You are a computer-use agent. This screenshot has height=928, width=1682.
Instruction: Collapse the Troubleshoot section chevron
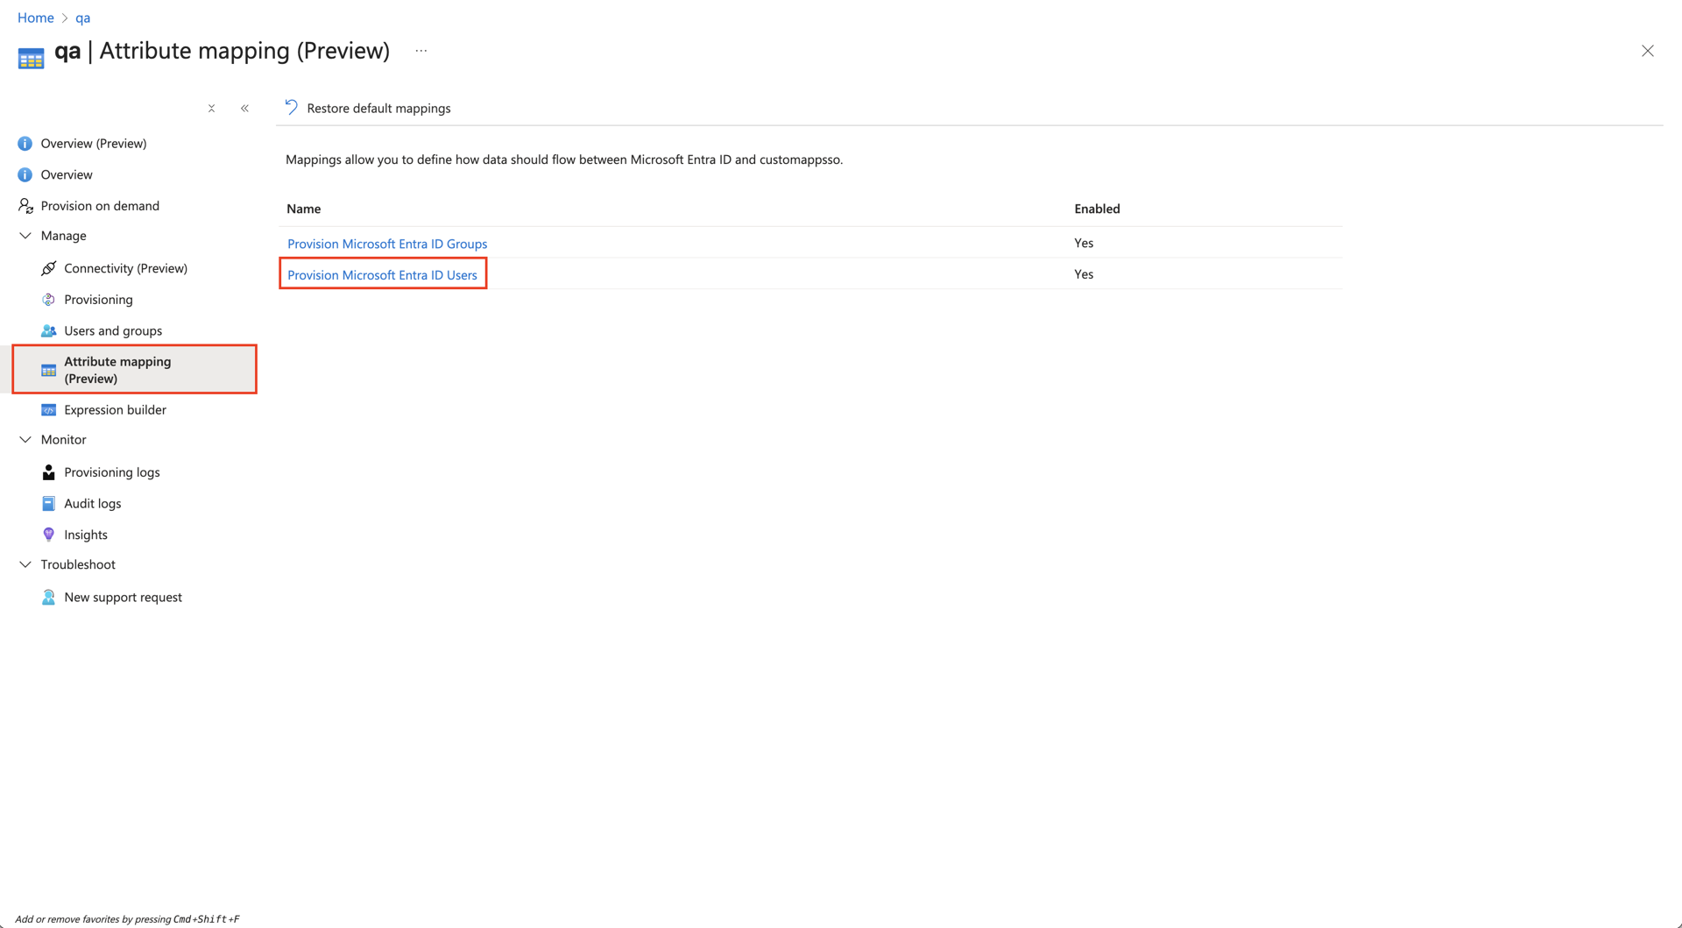[25, 564]
